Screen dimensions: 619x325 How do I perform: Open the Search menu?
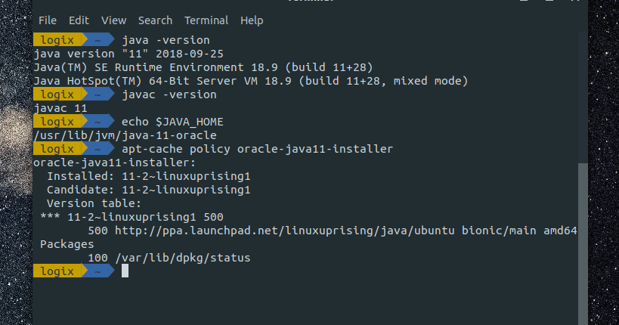(x=155, y=20)
